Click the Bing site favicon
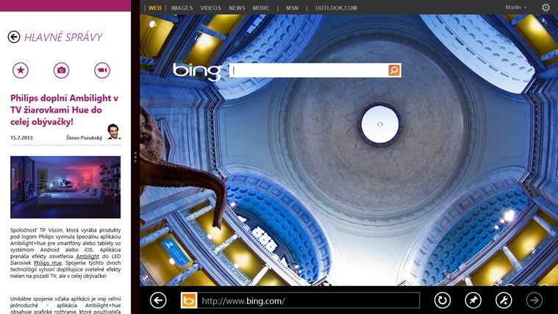Image resolution: width=558 pixels, height=314 pixels. click(x=189, y=301)
